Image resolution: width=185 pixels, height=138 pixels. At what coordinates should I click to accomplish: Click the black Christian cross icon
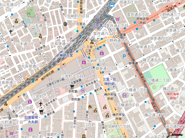tap(11, 31)
